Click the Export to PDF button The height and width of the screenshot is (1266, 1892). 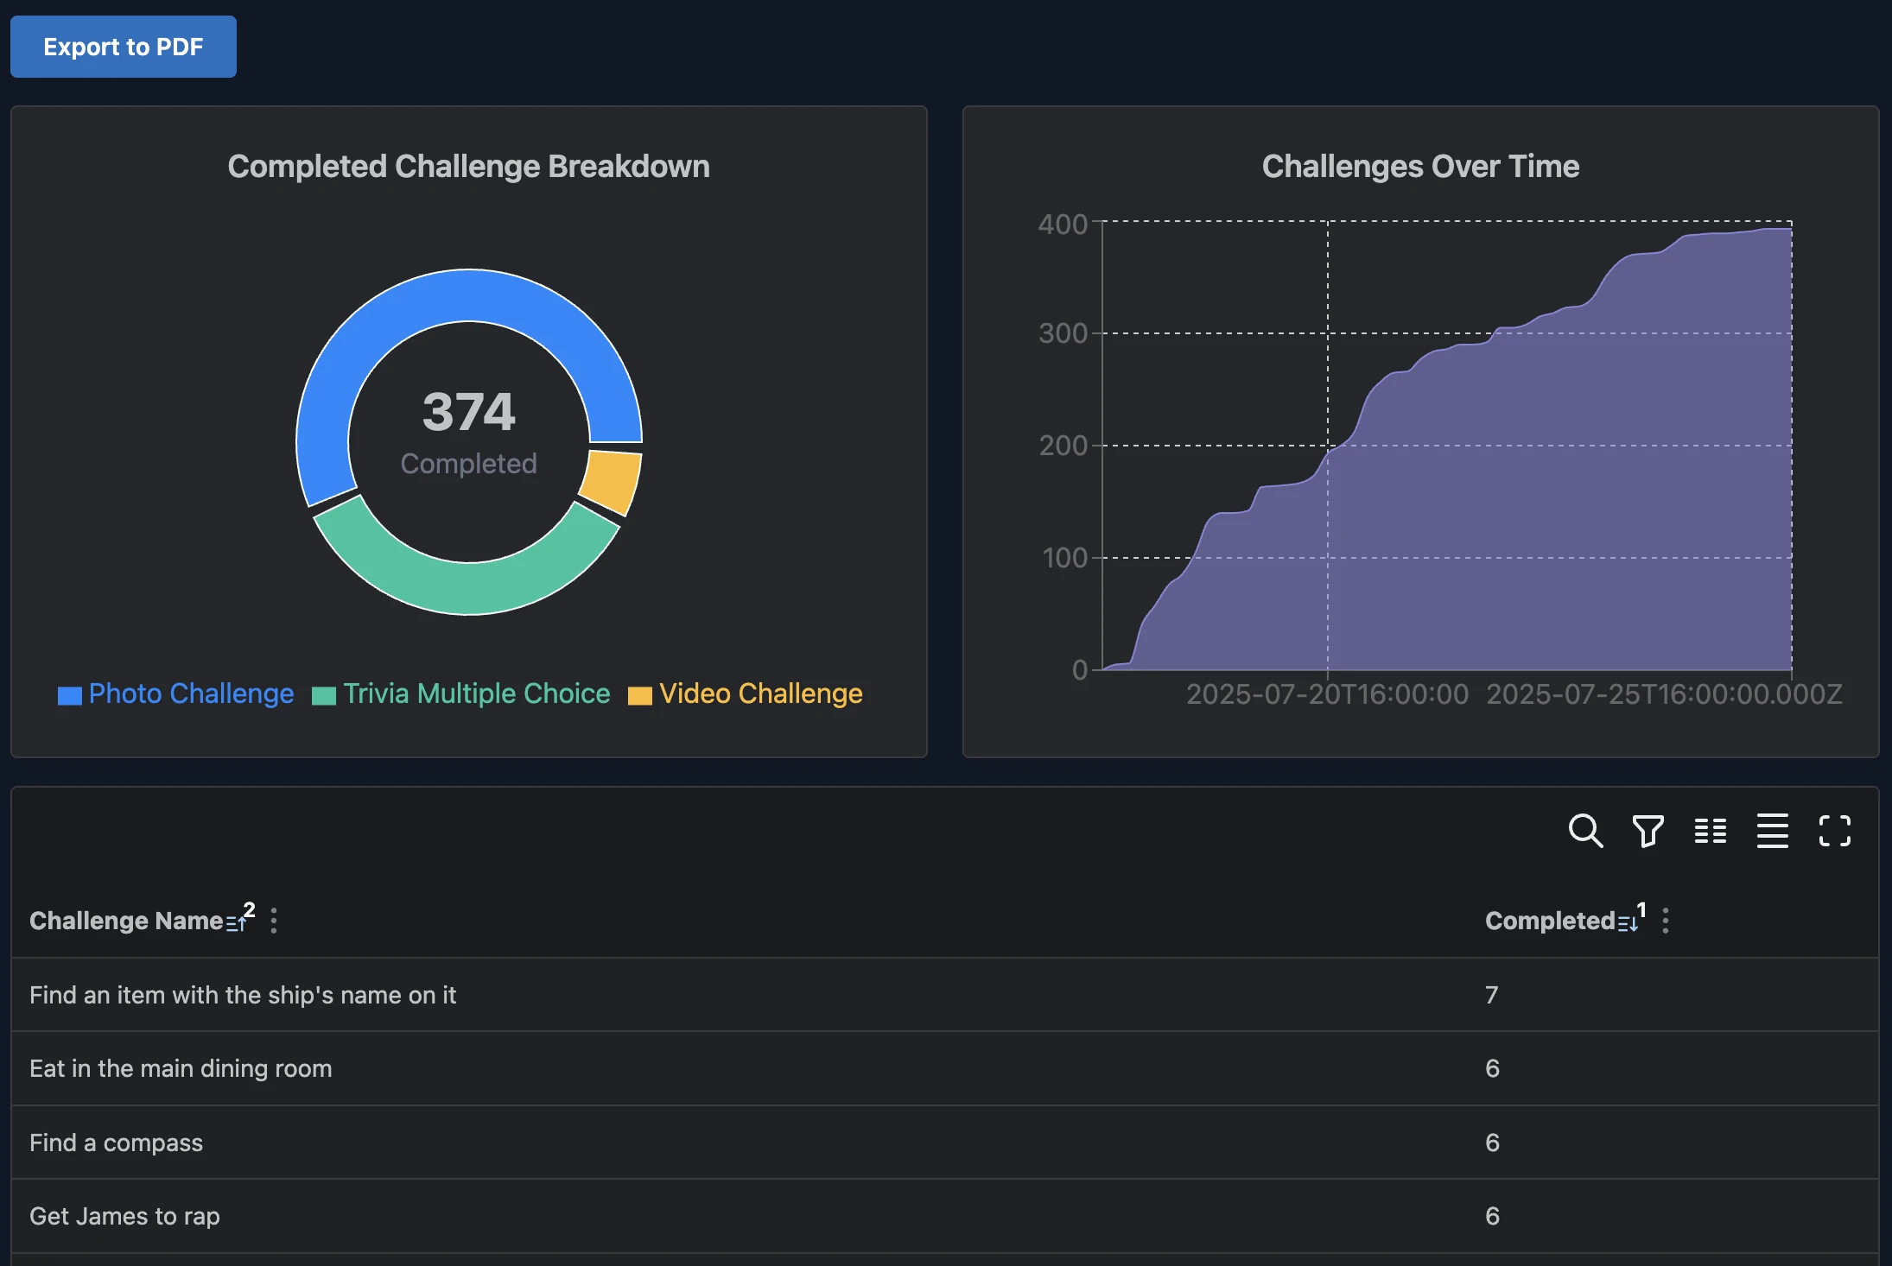pyautogui.click(x=123, y=47)
